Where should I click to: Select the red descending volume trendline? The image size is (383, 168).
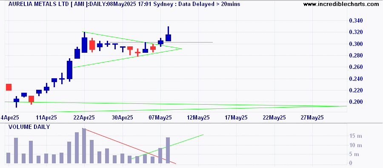click(129, 146)
